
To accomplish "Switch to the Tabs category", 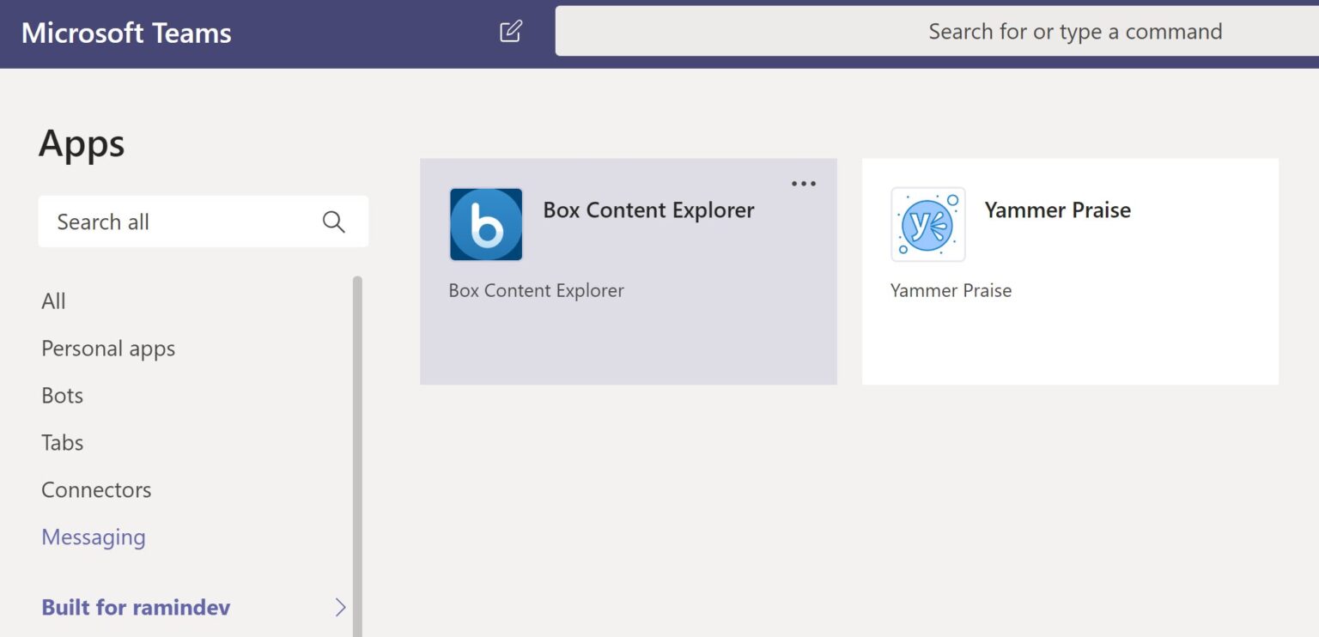I will pyautogui.click(x=62, y=442).
